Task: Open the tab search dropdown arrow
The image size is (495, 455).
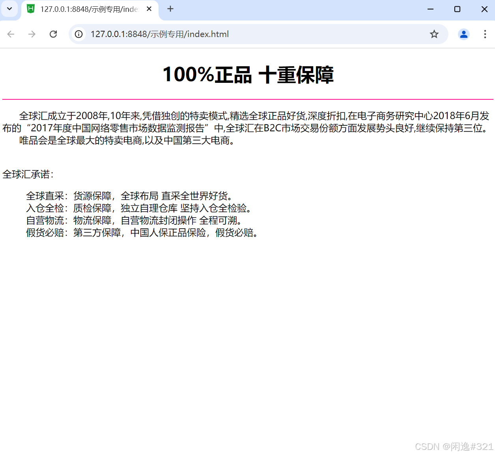Action: click(9, 9)
